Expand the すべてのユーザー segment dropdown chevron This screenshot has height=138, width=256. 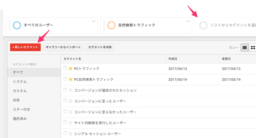click(x=93, y=21)
